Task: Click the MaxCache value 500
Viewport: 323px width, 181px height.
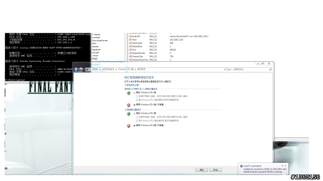Action: pos(172,43)
